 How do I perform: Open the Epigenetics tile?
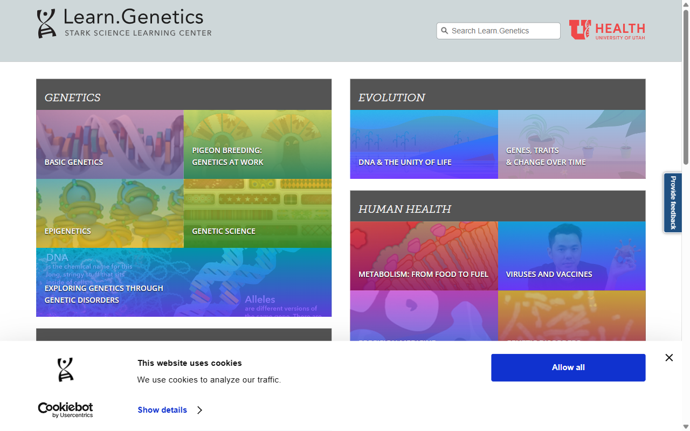point(110,213)
